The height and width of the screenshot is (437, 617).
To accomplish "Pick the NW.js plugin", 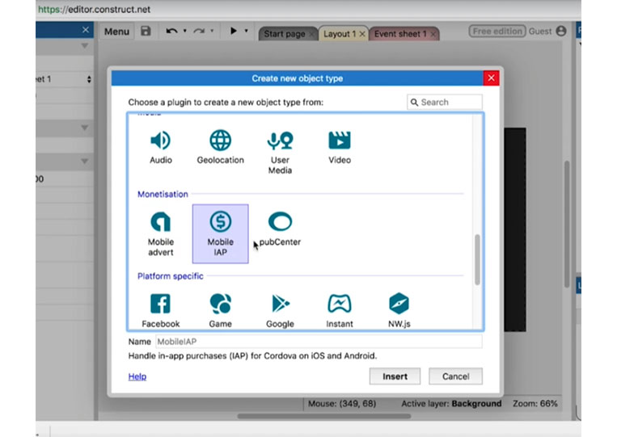I will 399,310.
